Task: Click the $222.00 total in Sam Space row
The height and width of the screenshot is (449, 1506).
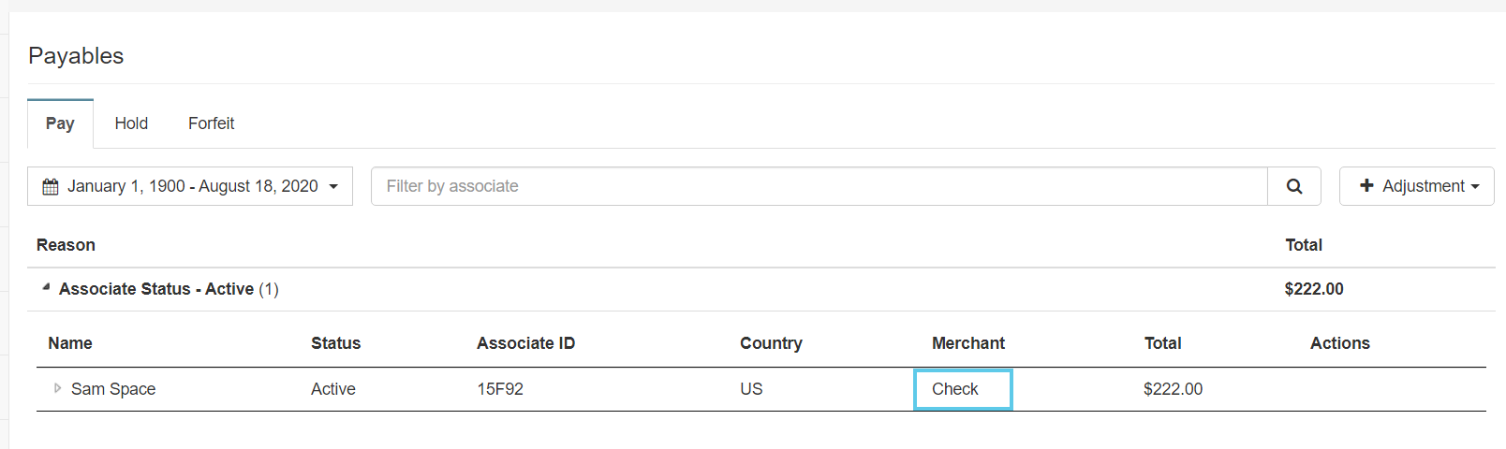Action: (1173, 389)
